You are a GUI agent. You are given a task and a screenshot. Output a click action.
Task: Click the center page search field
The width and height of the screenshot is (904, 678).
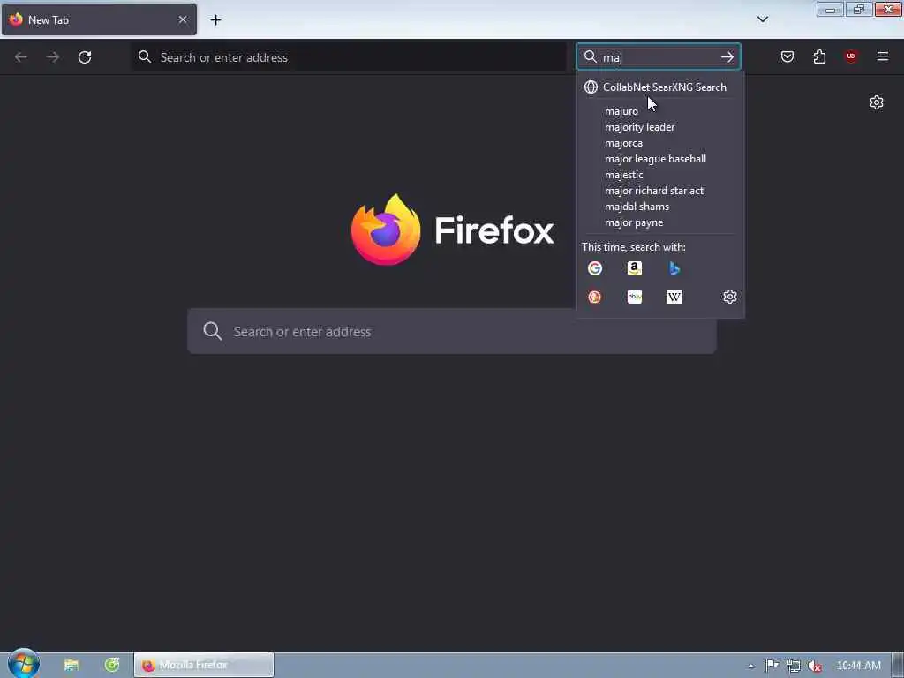pos(452,332)
